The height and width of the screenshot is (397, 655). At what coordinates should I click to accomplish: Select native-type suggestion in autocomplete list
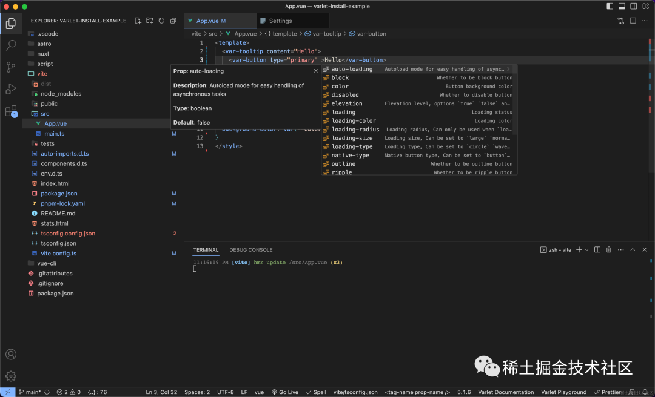(419, 156)
